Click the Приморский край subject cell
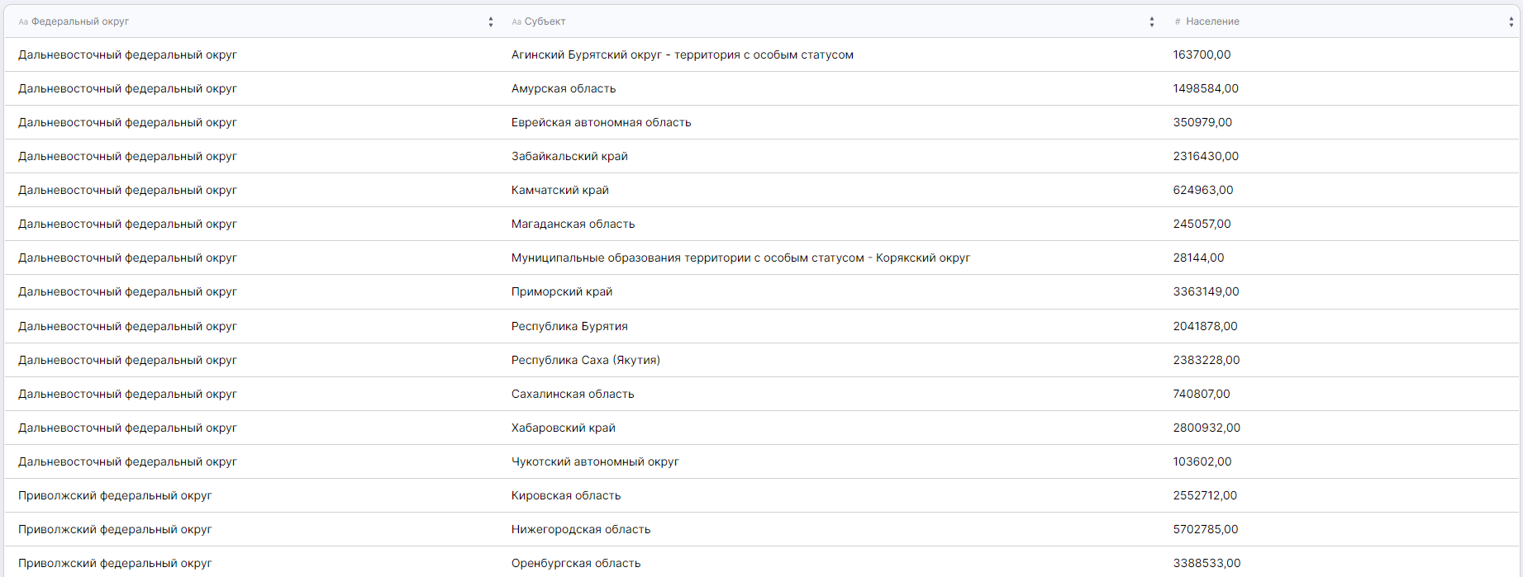1523x577 pixels. click(x=562, y=291)
